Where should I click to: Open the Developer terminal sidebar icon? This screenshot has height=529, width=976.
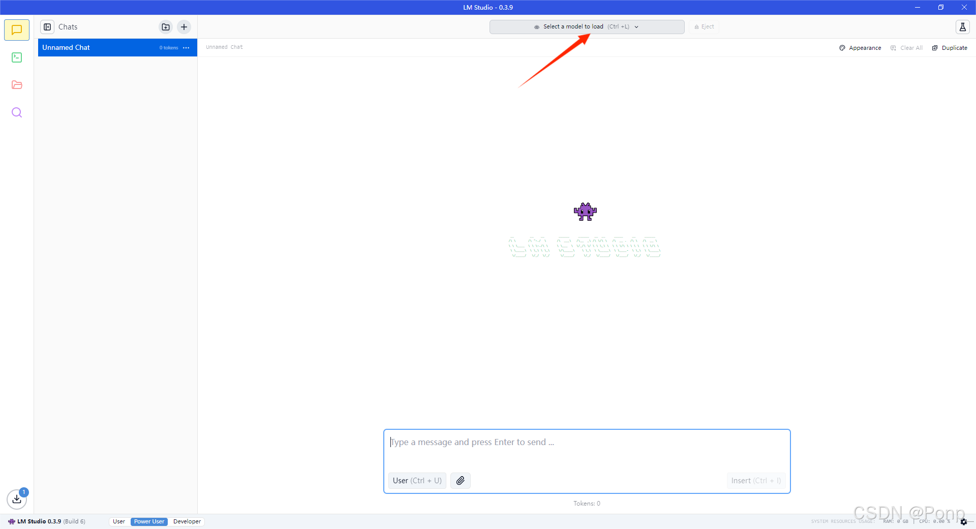(x=17, y=57)
